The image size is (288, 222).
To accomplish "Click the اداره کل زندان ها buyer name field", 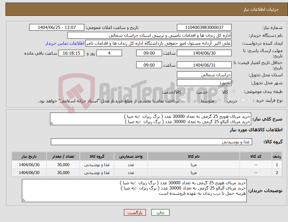I will click(149, 35).
